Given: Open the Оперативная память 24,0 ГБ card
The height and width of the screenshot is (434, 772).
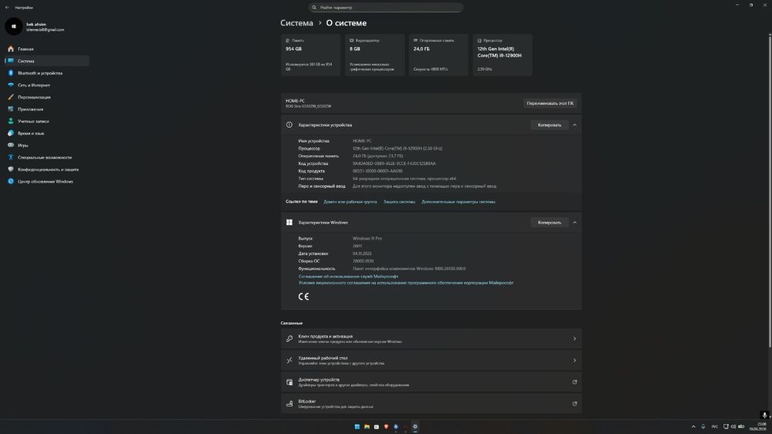Looking at the screenshot, I should [x=438, y=55].
